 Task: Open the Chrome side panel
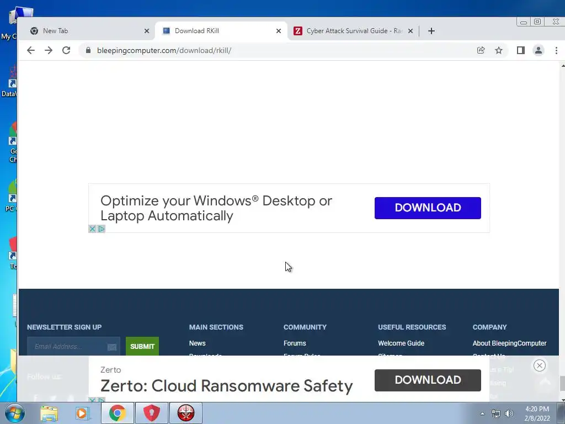pyautogui.click(x=521, y=50)
